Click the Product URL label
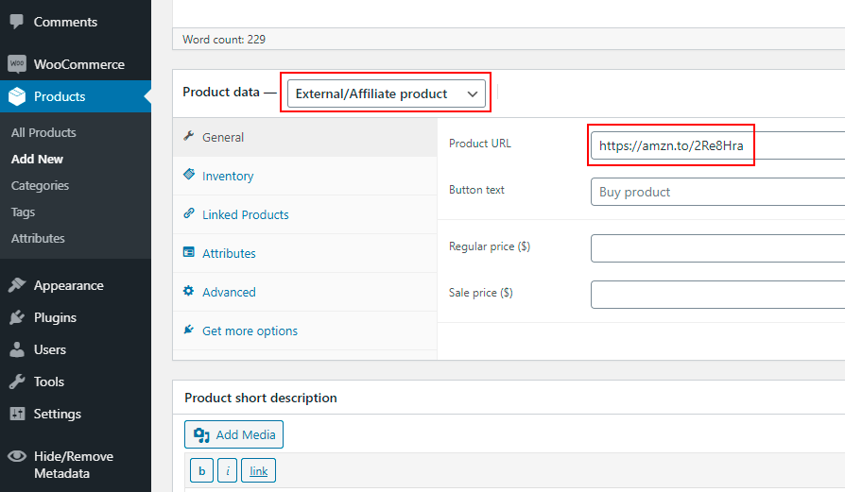 coord(480,144)
